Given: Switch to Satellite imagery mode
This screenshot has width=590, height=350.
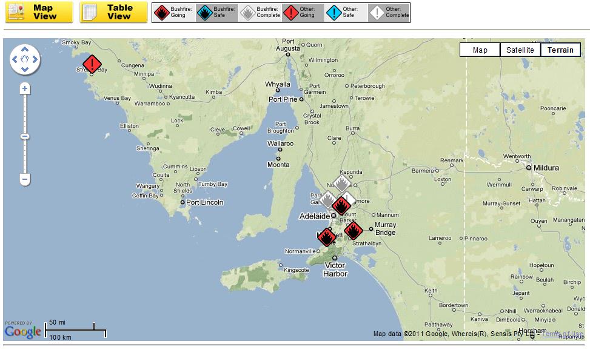Looking at the screenshot, I should 520,50.
